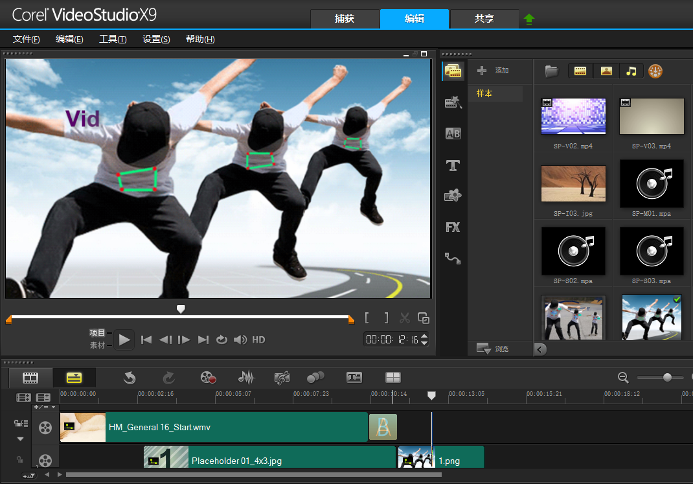
Task: Open the Sound Mixer waveform icon
Action: coord(246,377)
